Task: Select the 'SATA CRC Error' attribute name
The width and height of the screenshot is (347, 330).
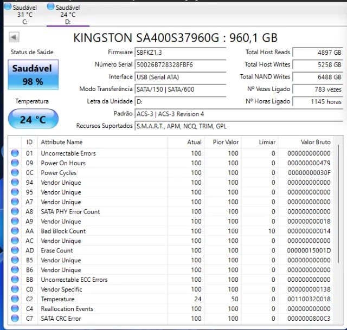Action: pos(61,319)
